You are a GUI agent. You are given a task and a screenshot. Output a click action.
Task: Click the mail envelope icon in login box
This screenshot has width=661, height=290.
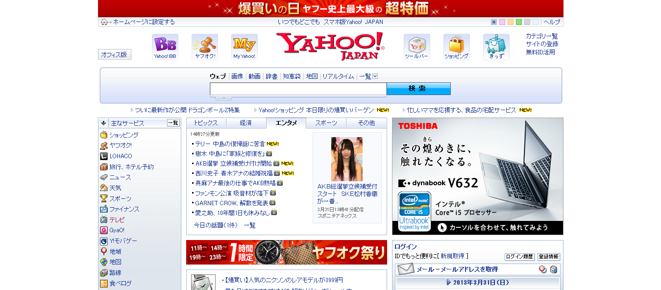pos(405,269)
